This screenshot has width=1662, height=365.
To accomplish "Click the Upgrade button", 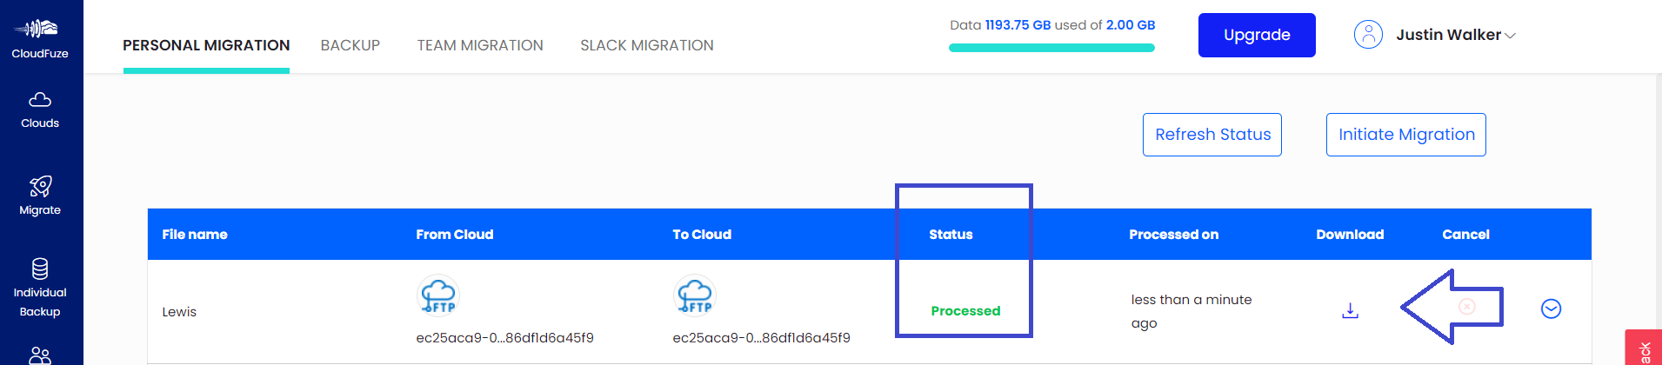I will pyautogui.click(x=1257, y=35).
